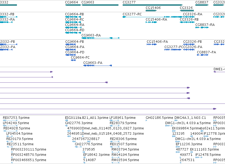Select EST label LP04249.5prime
Image resolution: width=225 pixels, height=164 pixels.
coord(16,123)
